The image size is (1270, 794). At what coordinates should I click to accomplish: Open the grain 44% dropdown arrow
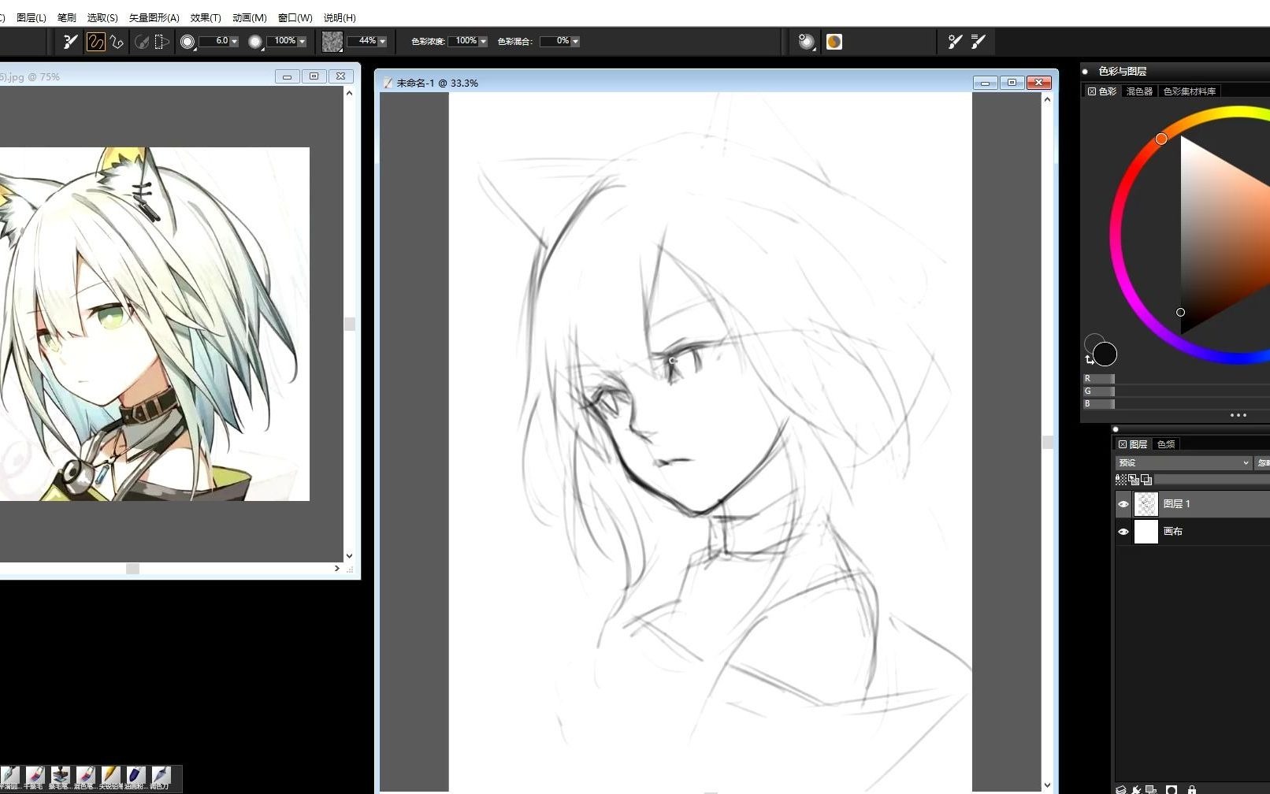pos(382,42)
